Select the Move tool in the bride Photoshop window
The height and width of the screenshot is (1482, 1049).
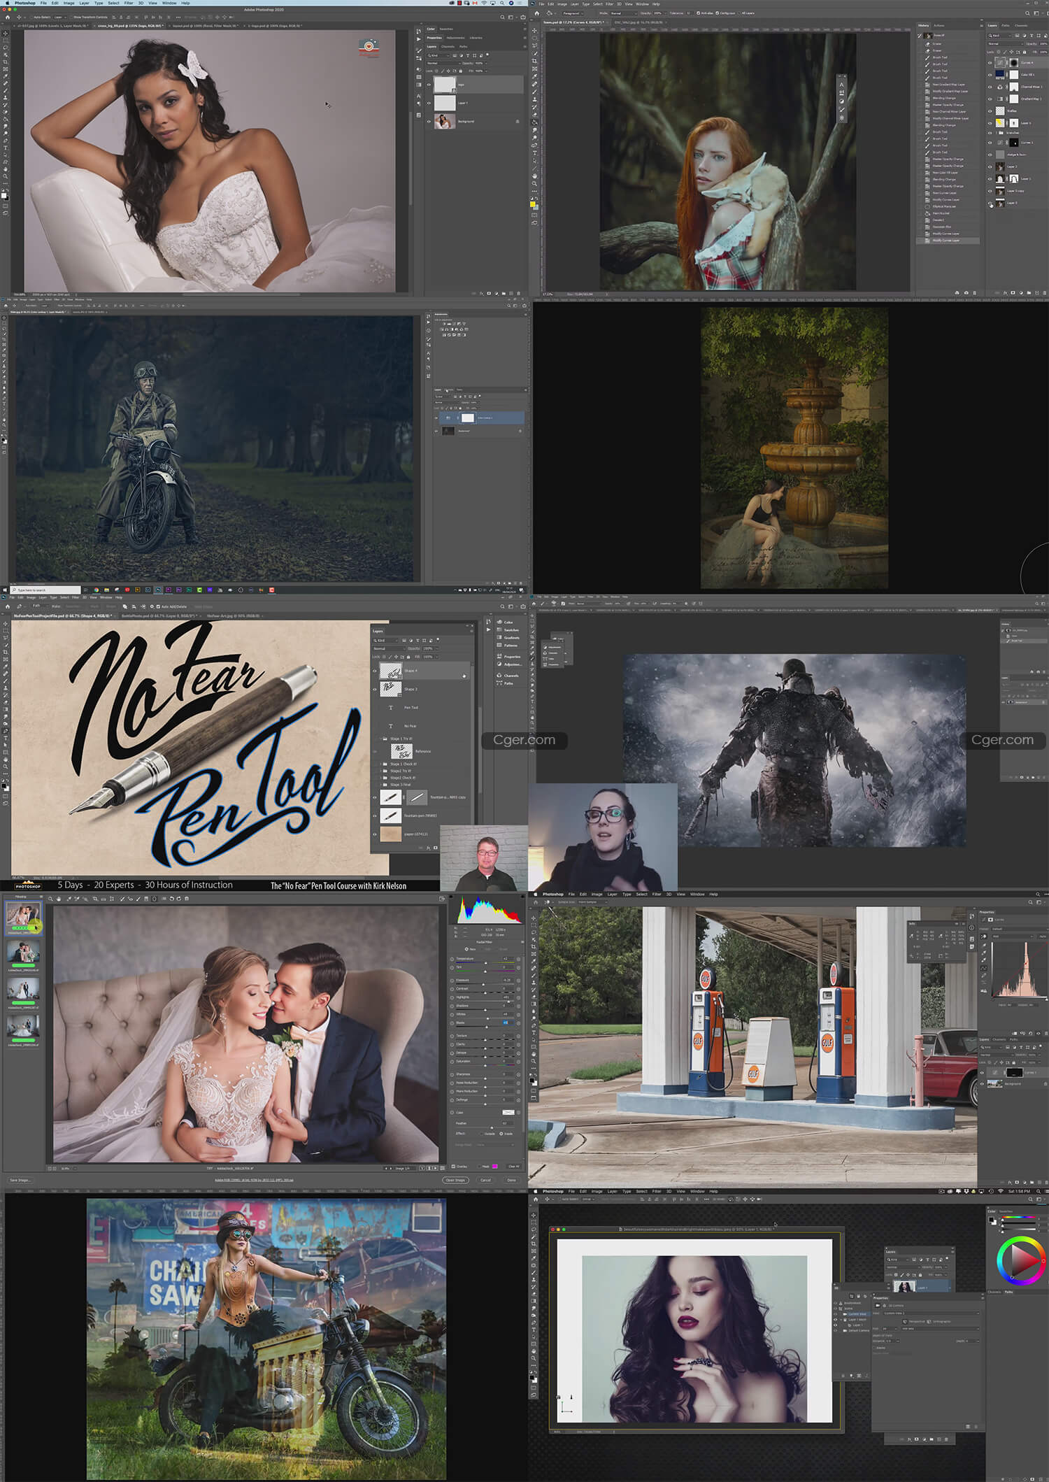click(x=6, y=34)
